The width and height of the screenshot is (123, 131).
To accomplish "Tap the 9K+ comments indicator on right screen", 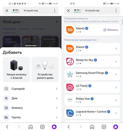I will tap(77, 11).
